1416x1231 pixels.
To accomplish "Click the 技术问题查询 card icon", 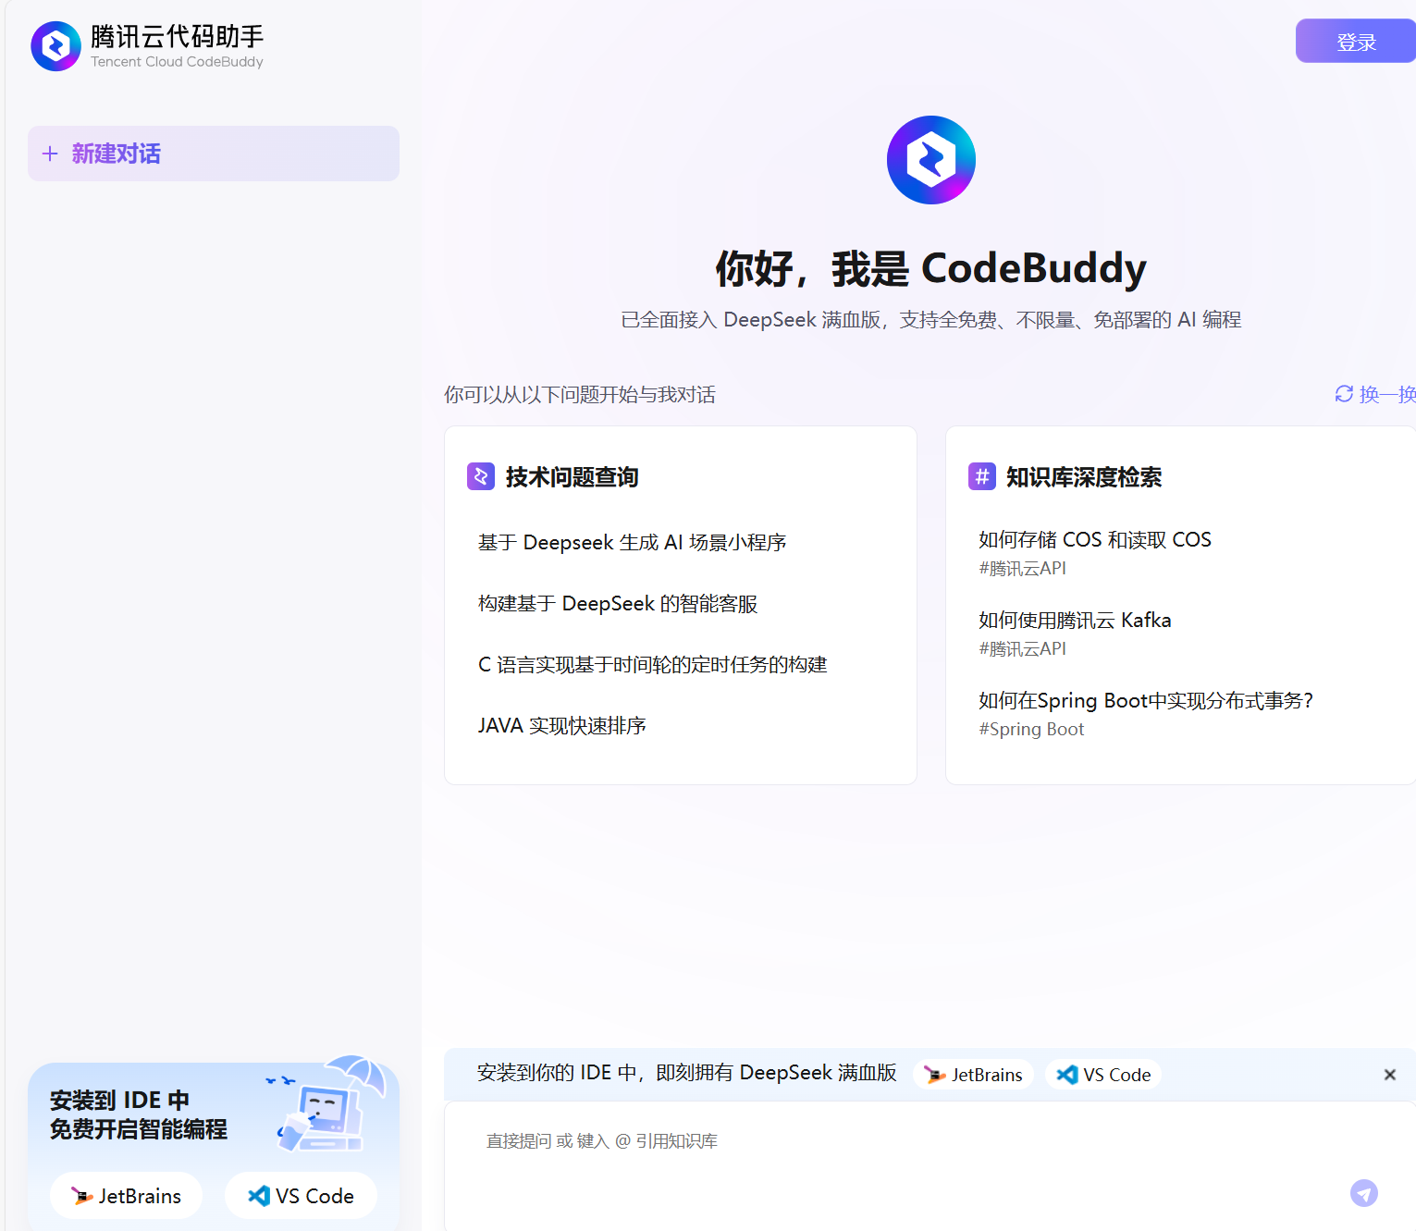I will coord(481,476).
